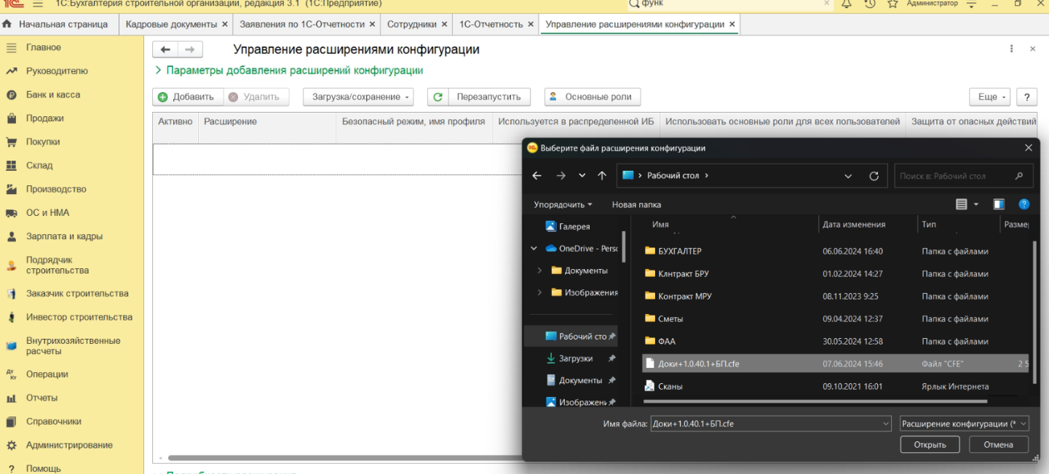Click the question mark help button
Viewport: 1049px width, 474px height.
point(1026,97)
